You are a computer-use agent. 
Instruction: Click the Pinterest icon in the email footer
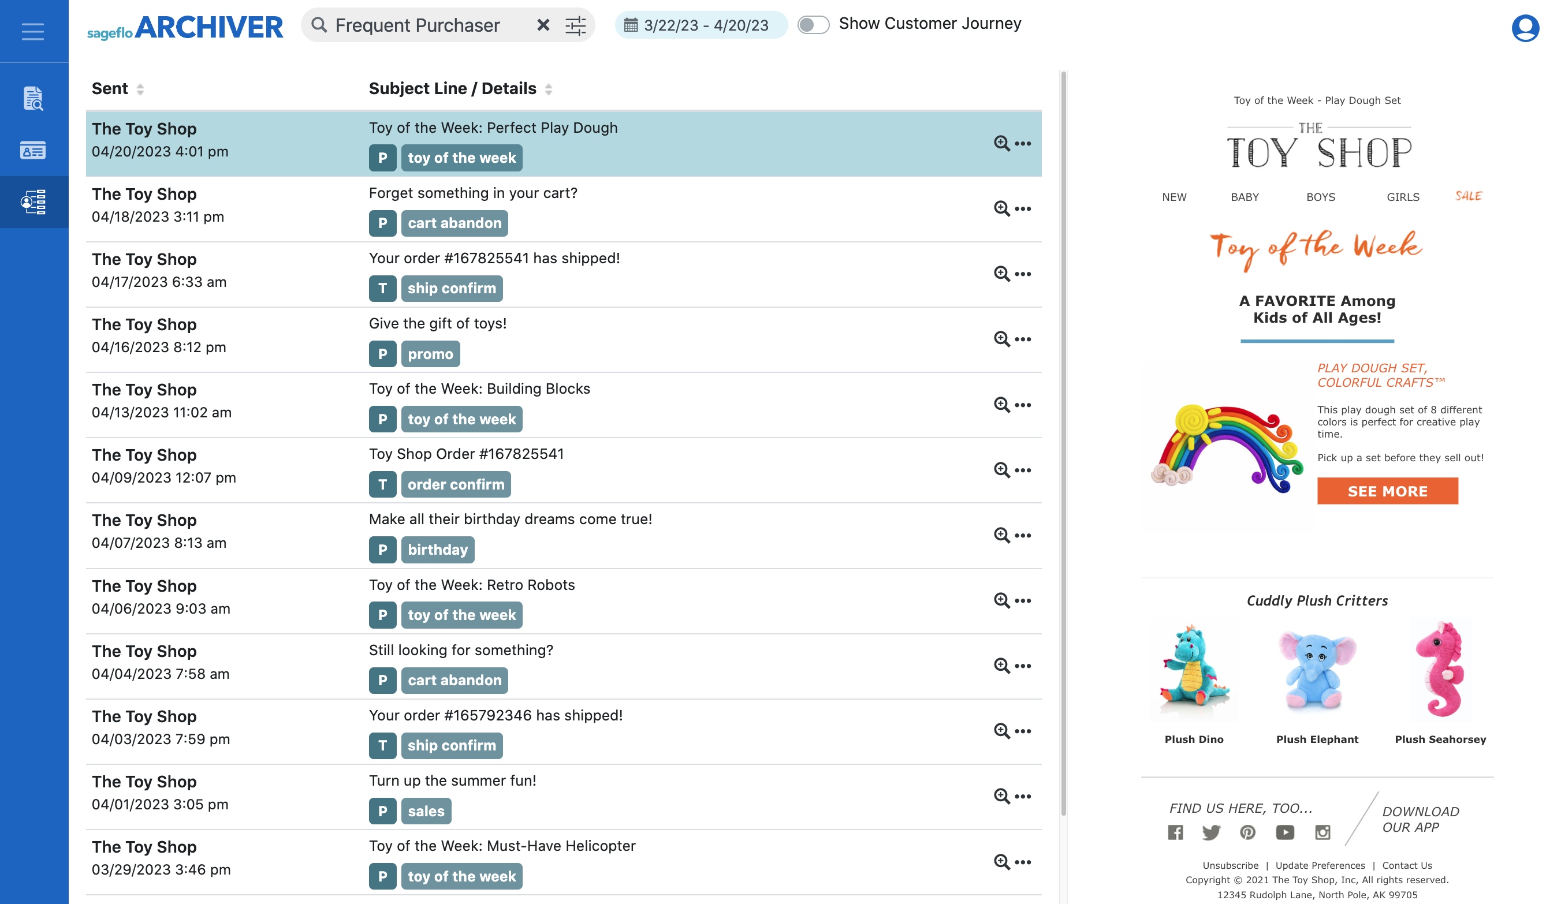point(1247,832)
